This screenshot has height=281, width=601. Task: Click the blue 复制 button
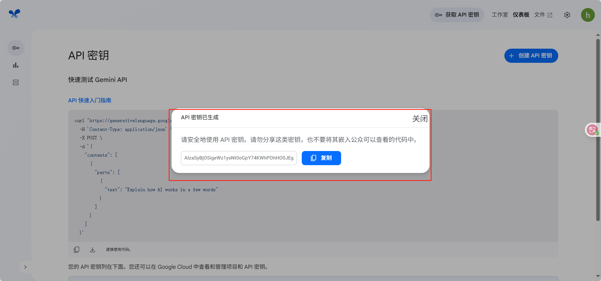tap(321, 158)
